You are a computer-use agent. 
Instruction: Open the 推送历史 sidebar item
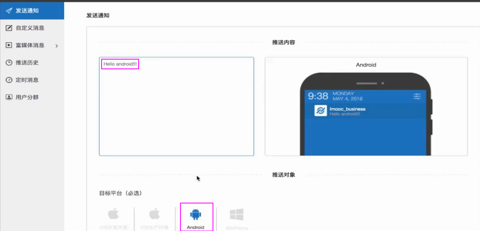coord(32,63)
